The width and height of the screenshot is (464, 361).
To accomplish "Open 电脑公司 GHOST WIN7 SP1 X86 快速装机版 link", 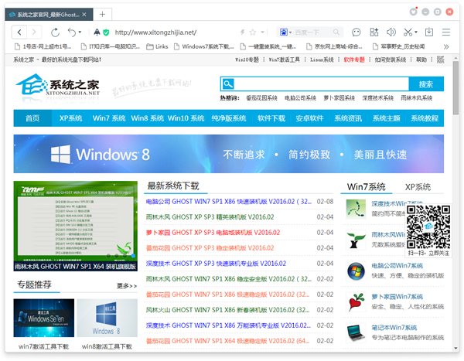I will 228,202.
